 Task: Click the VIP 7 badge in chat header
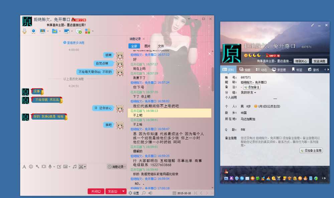pos(78,20)
